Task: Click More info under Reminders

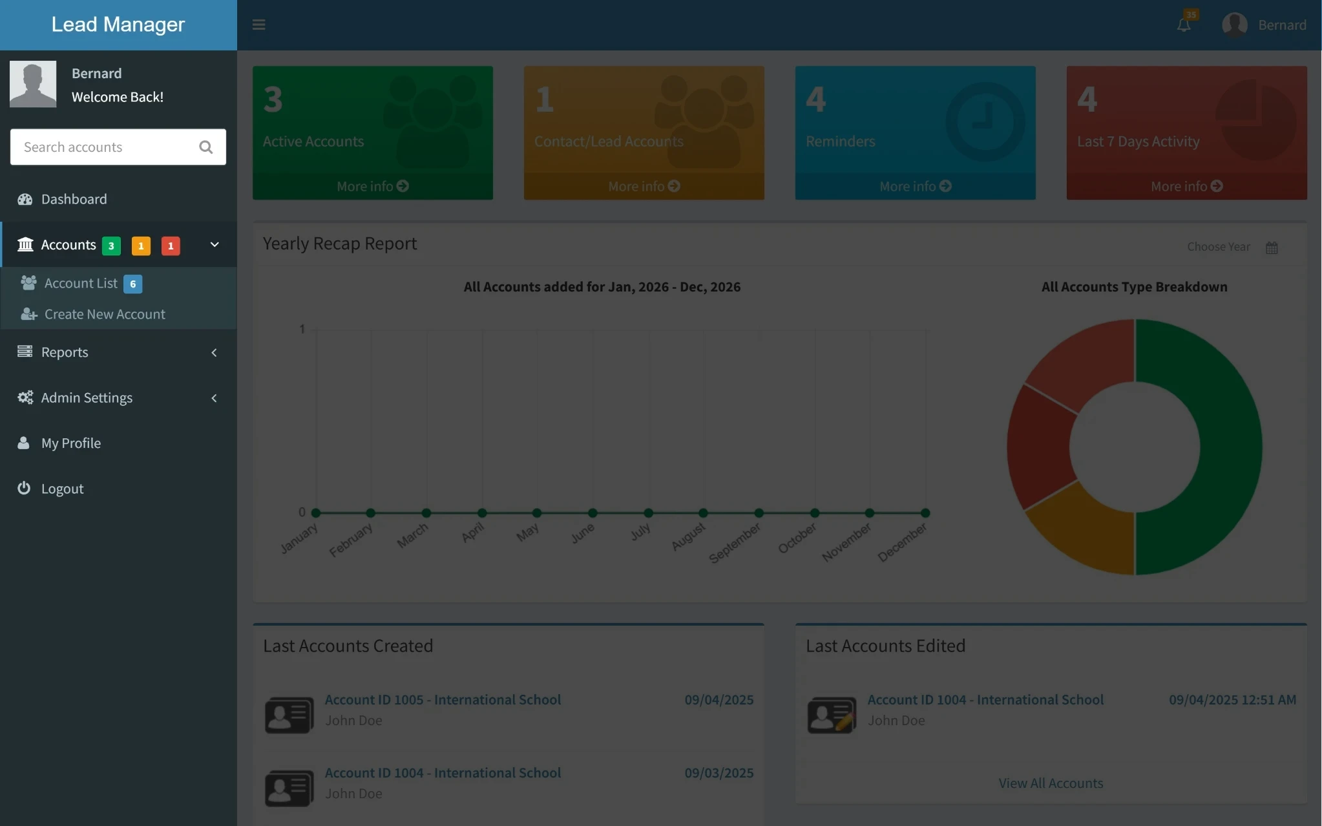Action: 915,186
